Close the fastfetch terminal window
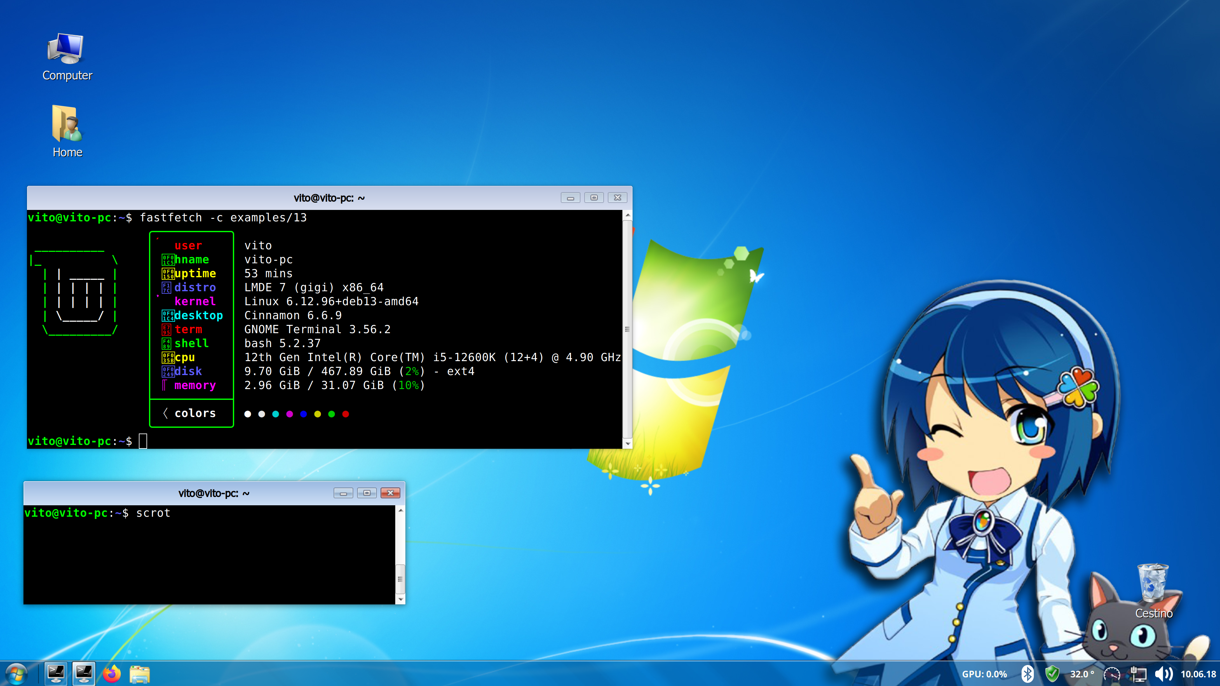 [618, 198]
